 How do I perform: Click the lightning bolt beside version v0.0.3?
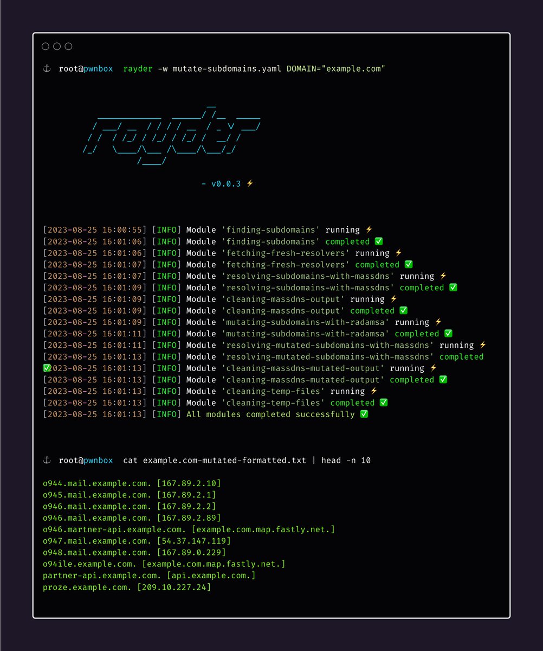[250, 184]
